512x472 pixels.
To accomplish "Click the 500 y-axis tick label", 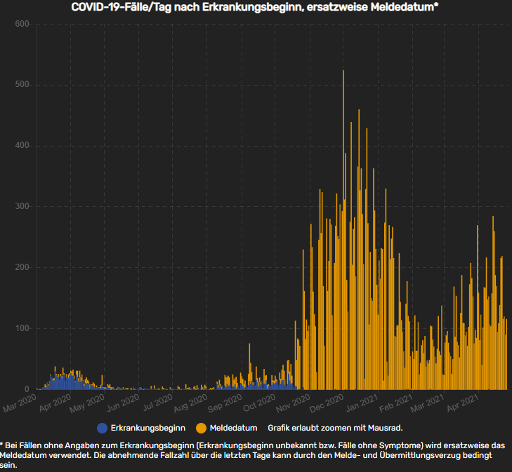I will (x=22, y=86).
